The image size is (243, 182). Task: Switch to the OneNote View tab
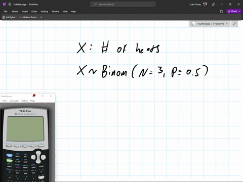(x=65, y=12)
